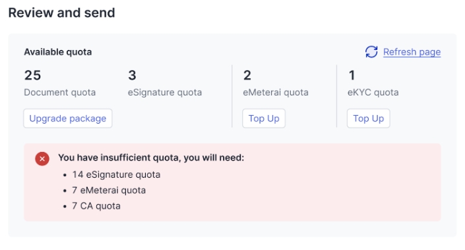The image size is (465, 250).
Task: Click the red error X icon
Action: (x=42, y=159)
